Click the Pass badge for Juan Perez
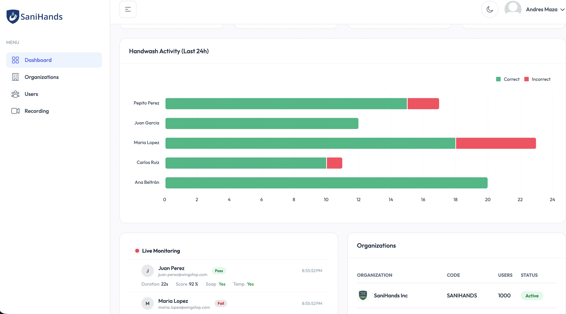Screen dimensions: 566x314 219,271
